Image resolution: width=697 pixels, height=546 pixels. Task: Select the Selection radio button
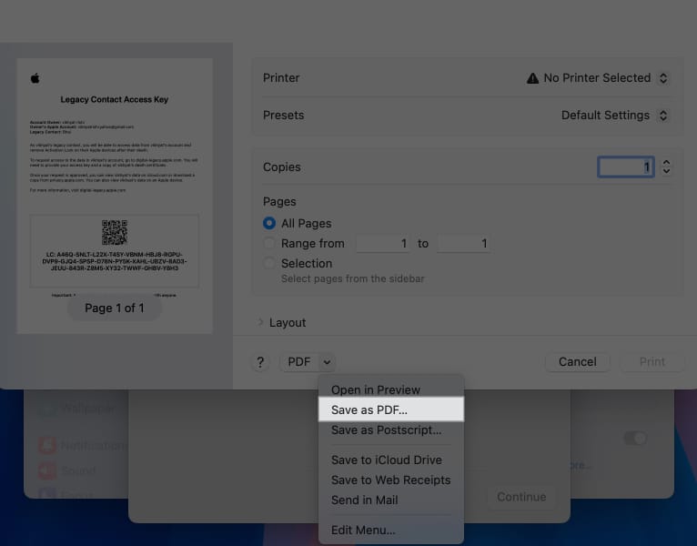pos(269,263)
